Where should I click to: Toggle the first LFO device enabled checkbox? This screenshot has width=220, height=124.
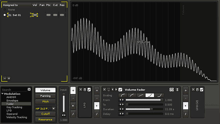pos(89,90)
